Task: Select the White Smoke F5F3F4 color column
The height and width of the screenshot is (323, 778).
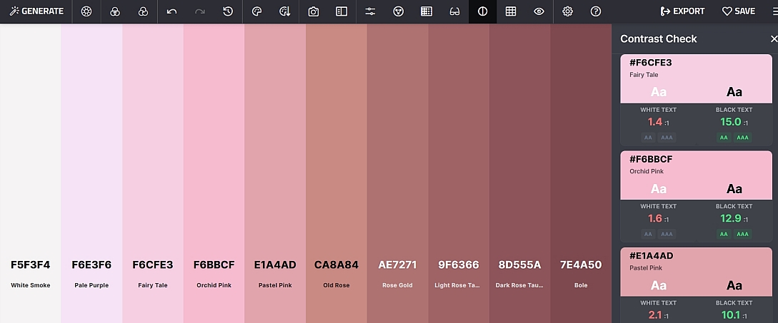Action: (30, 173)
